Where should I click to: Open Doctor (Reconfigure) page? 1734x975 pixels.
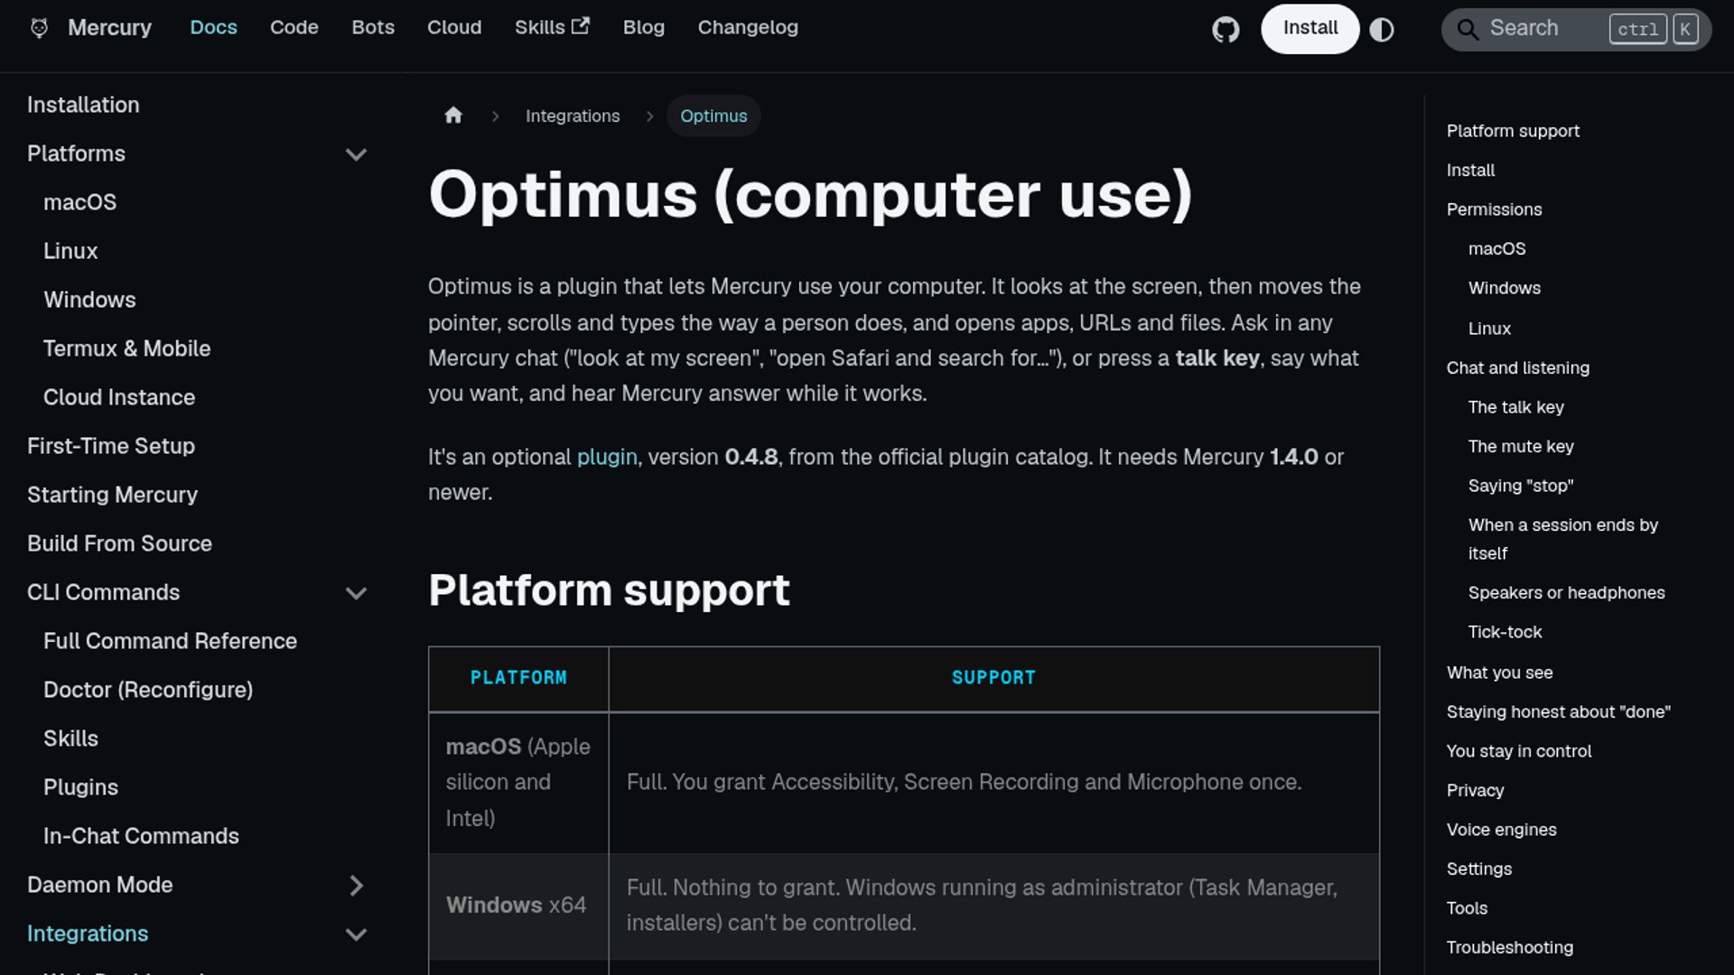click(148, 690)
